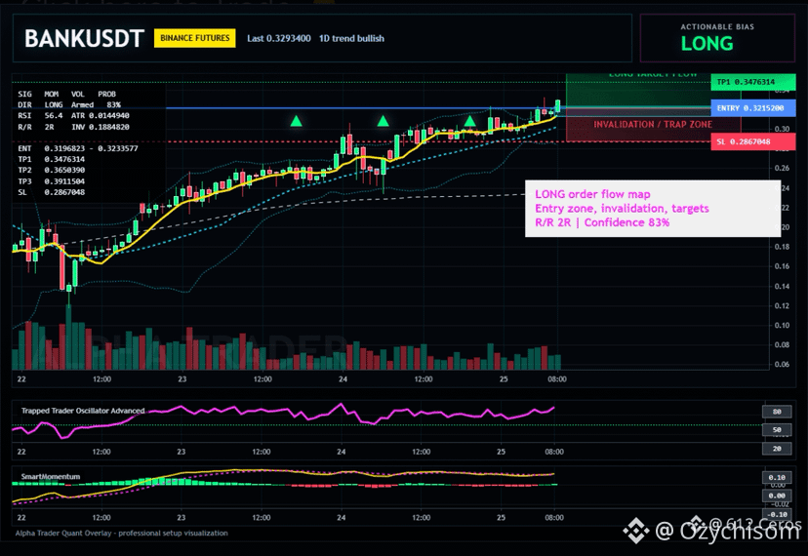Click the 25 date label on main chart time axis
This screenshot has height=556, width=808.
click(x=504, y=379)
